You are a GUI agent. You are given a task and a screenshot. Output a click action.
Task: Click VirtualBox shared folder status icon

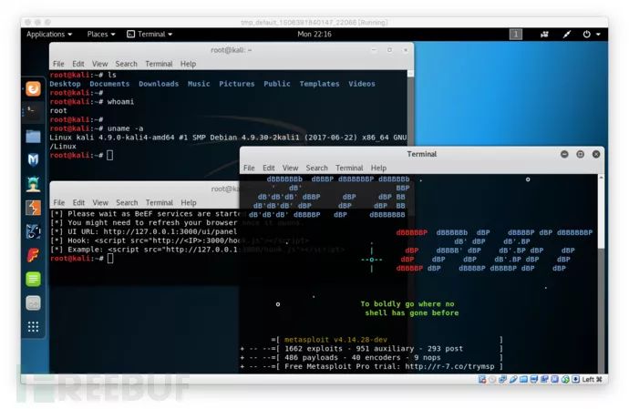click(x=524, y=379)
